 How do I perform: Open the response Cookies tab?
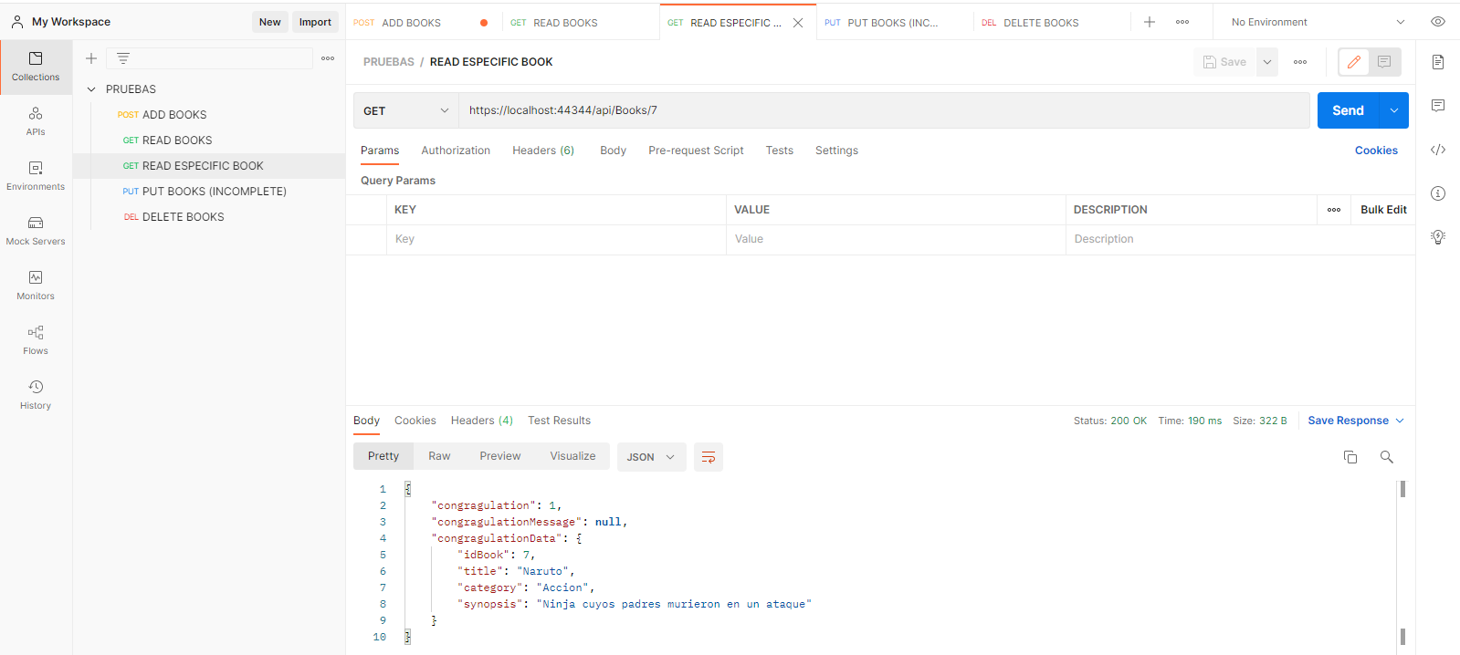tap(415, 421)
